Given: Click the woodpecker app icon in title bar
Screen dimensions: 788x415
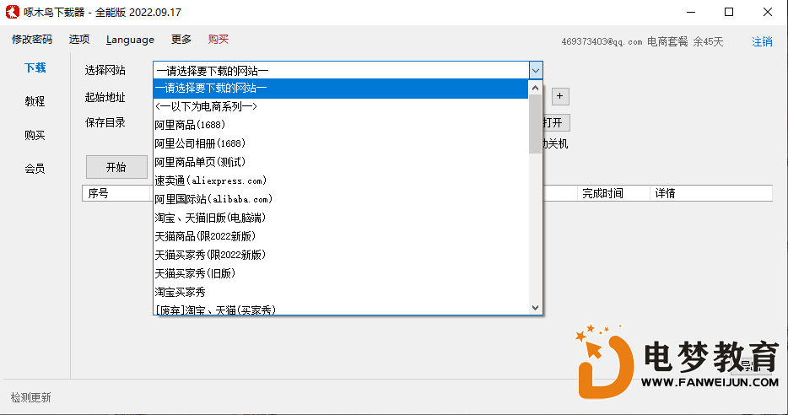Looking at the screenshot, I should pos(12,12).
